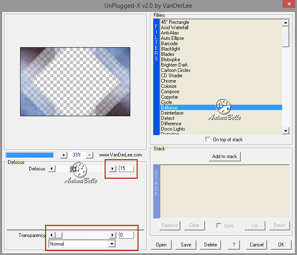Click the Defocus value input field
The image size is (297, 255).
(x=126, y=169)
